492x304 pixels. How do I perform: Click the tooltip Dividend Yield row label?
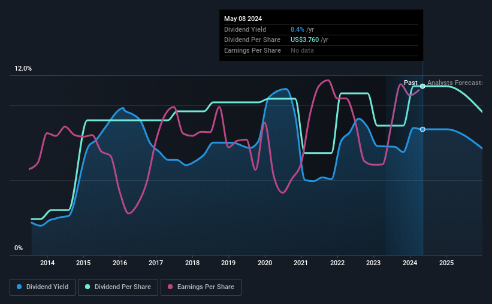click(x=245, y=29)
